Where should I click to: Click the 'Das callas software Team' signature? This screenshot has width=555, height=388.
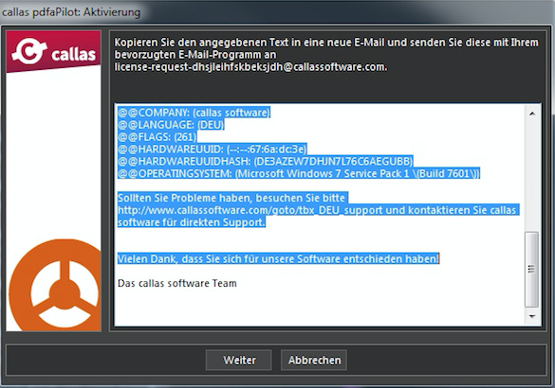coord(177,283)
